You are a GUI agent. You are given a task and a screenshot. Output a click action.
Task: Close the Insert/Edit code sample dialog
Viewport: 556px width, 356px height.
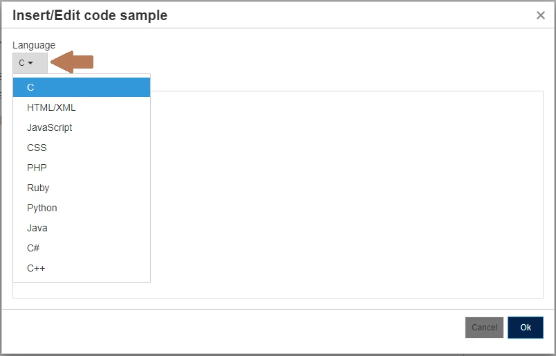pyautogui.click(x=540, y=15)
